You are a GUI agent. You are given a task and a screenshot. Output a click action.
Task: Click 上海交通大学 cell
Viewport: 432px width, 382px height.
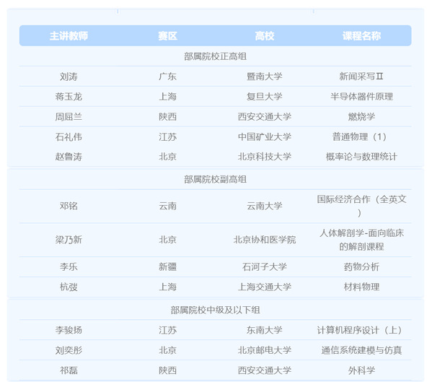tap(265, 287)
